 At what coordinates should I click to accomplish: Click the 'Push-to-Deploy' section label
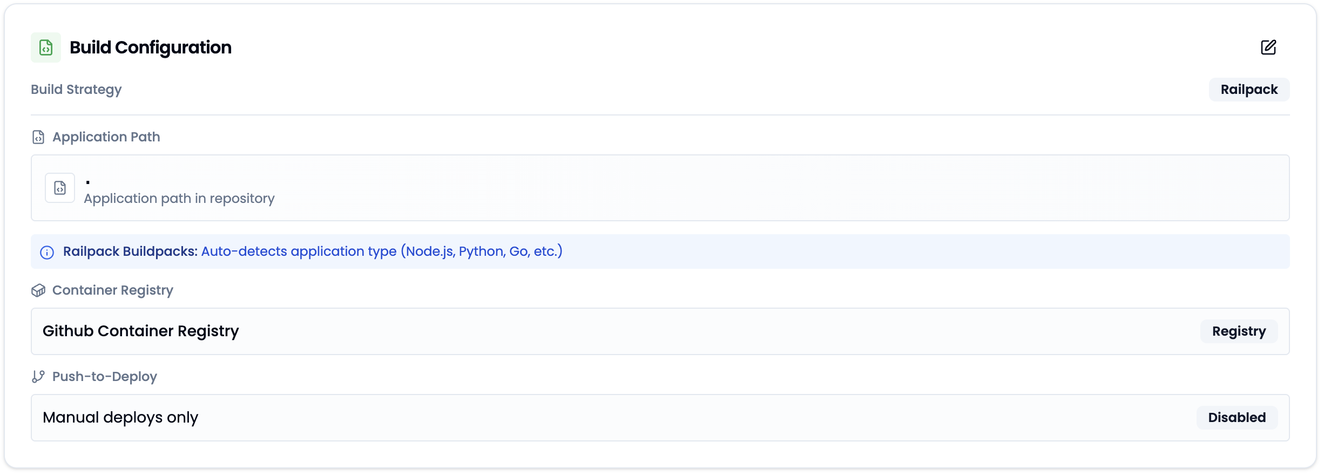pos(105,377)
